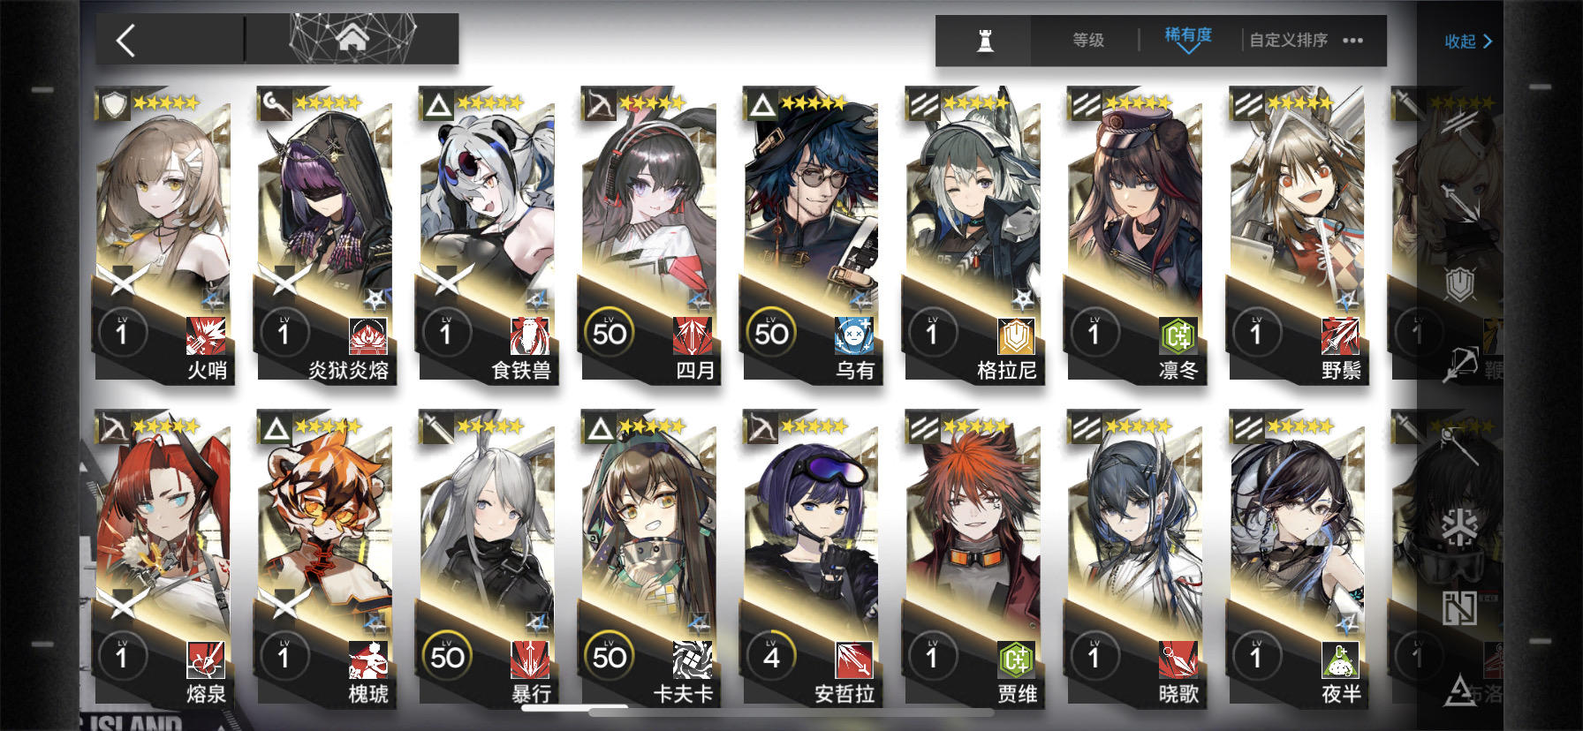Open the three-dot more options
The width and height of the screenshot is (1583, 731).
pos(1352,40)
